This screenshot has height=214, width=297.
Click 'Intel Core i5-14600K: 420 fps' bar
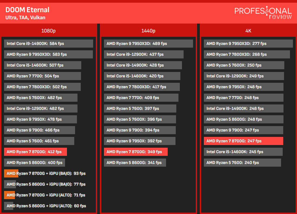142,76
